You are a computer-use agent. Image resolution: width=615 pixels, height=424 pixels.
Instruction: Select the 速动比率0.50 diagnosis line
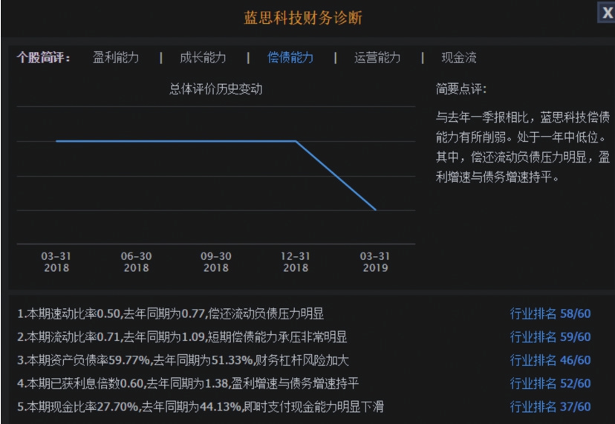[x=171, y=313]
